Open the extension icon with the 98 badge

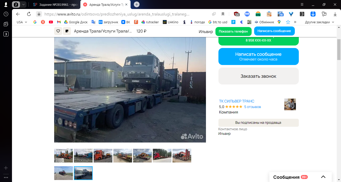[280, 14]
